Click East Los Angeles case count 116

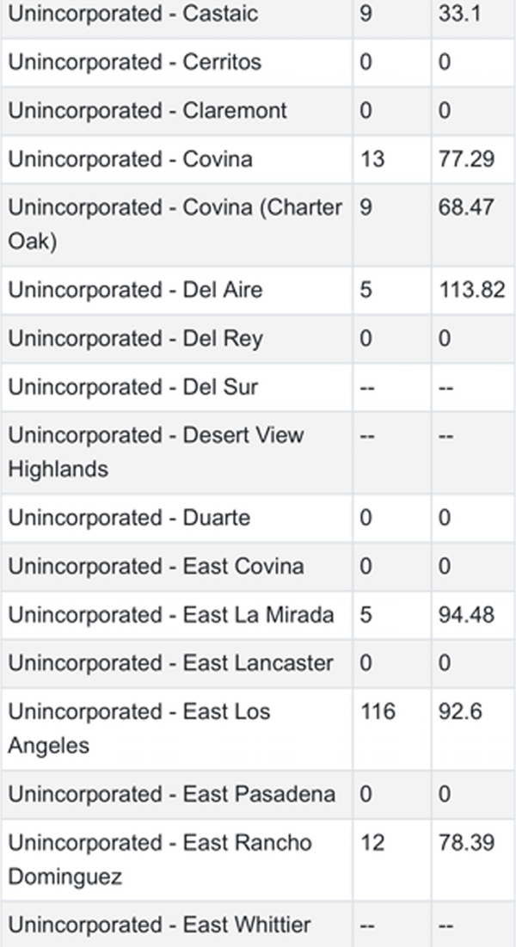pyautogui.click(x=378, y=711)
